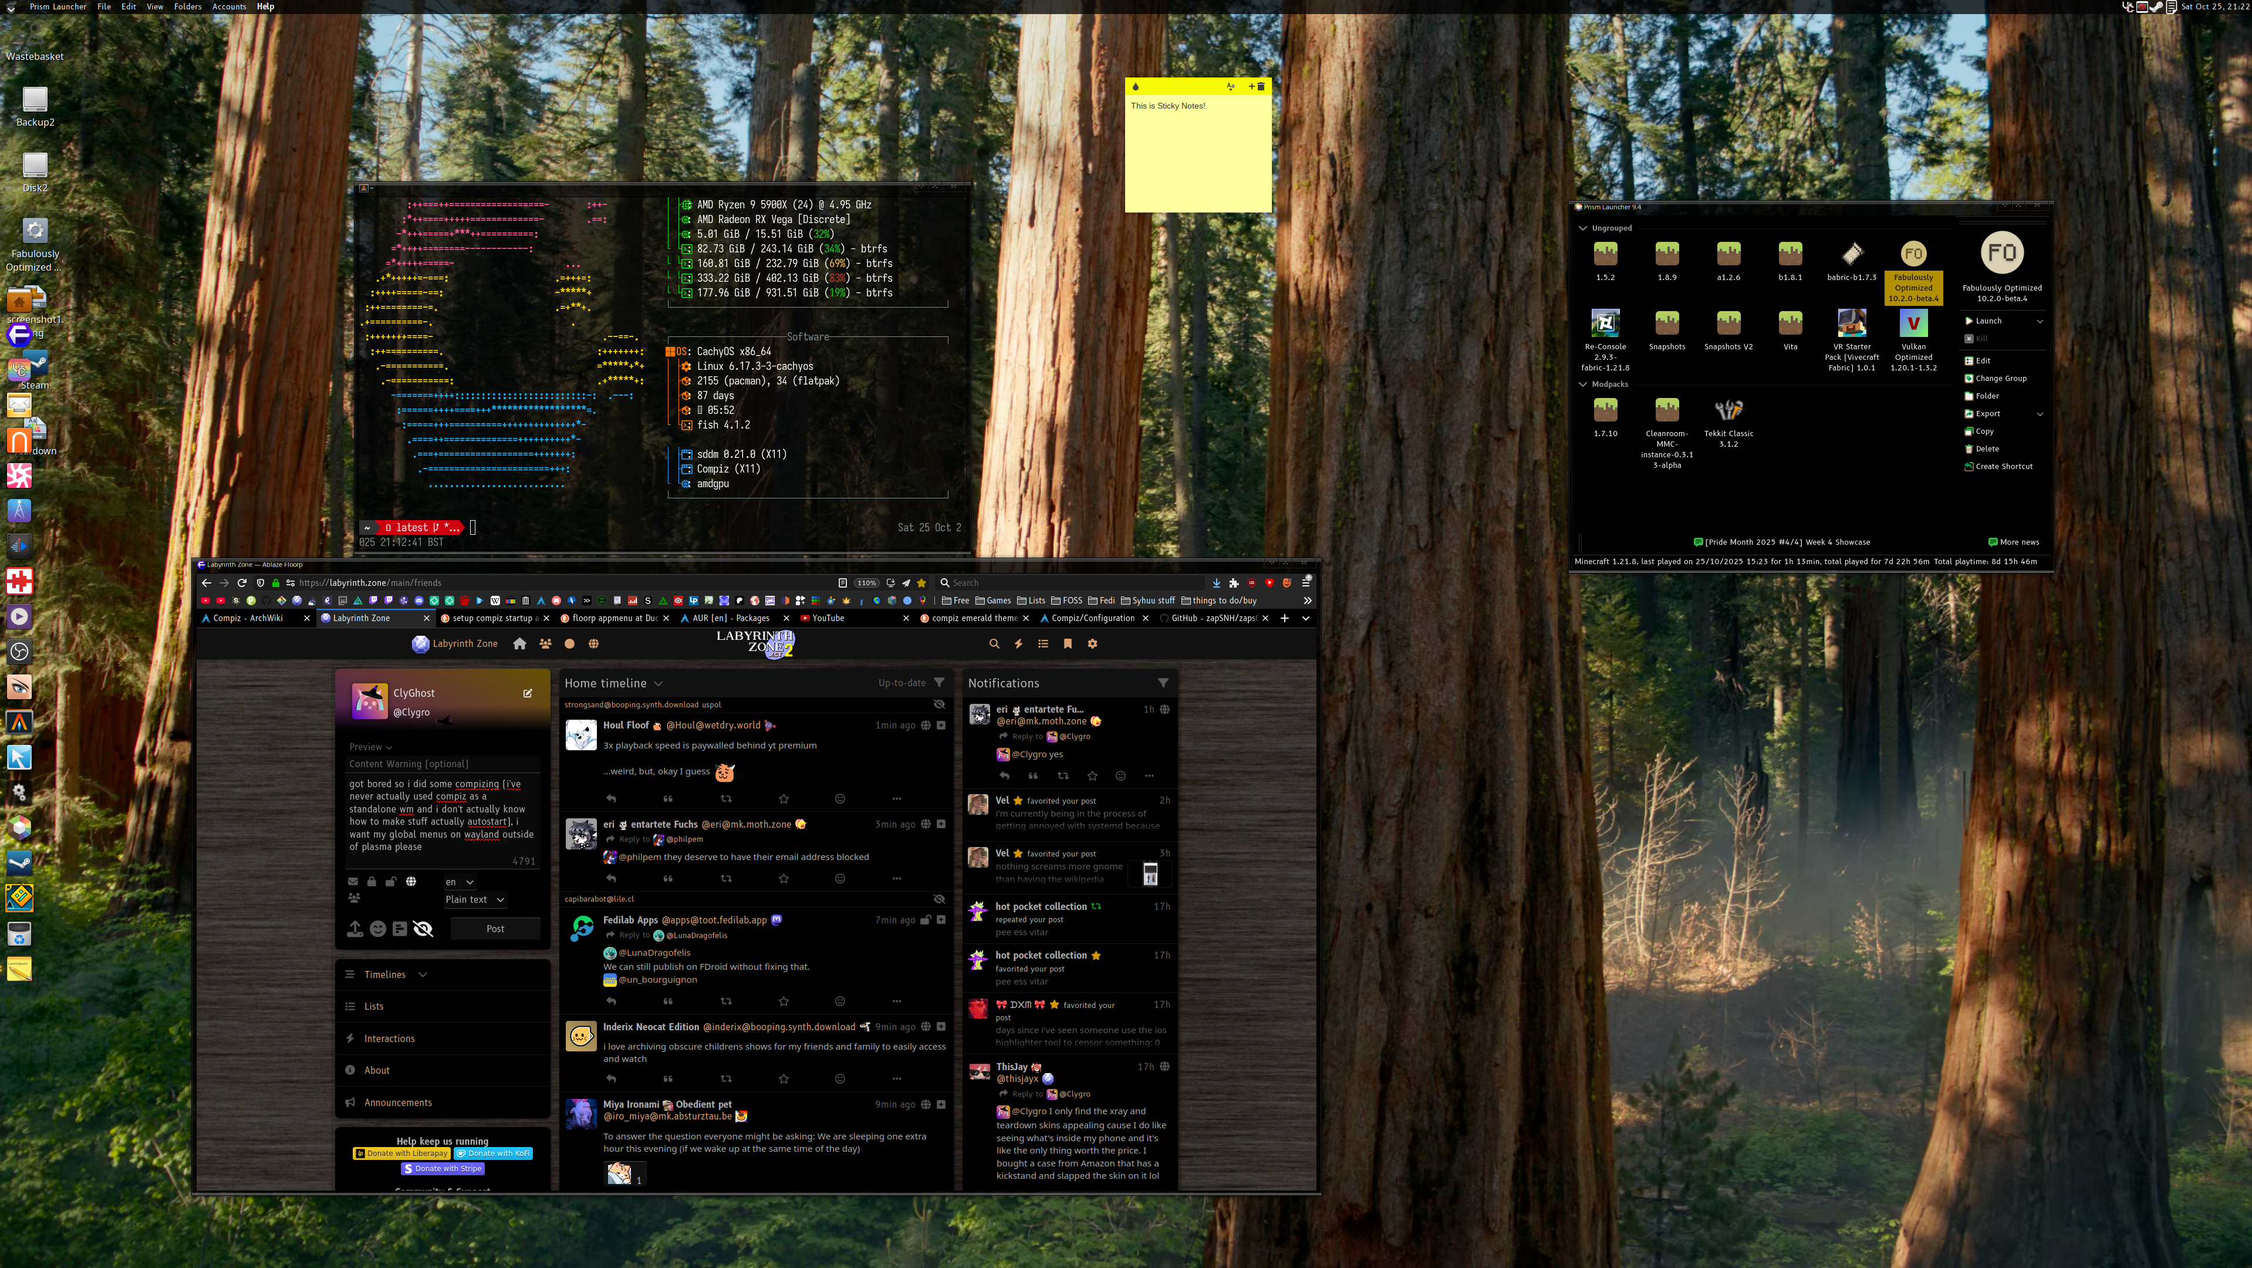Favorite Houl Floof's post with star
The width and height of the screenshot is (2252, 1268).
pyautogui.click(x=784, y=798)
